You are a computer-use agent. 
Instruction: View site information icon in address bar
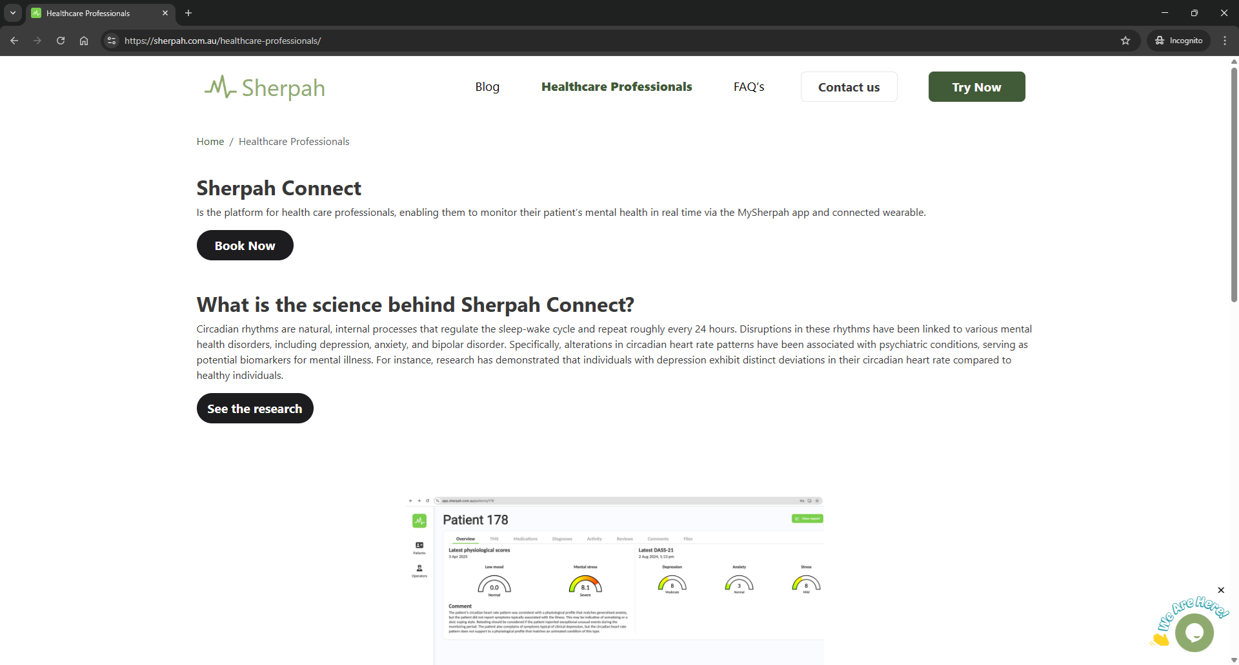(x=112, y=41)
